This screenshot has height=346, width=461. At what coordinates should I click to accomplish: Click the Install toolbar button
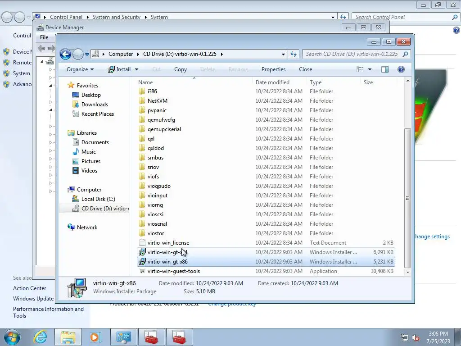[x=119, y=69]
